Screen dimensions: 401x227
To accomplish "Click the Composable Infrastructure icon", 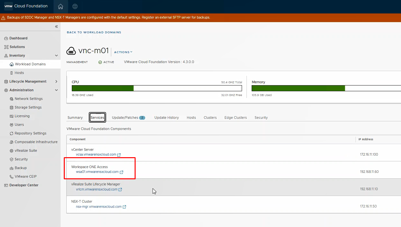I will (x=12, y=142).
